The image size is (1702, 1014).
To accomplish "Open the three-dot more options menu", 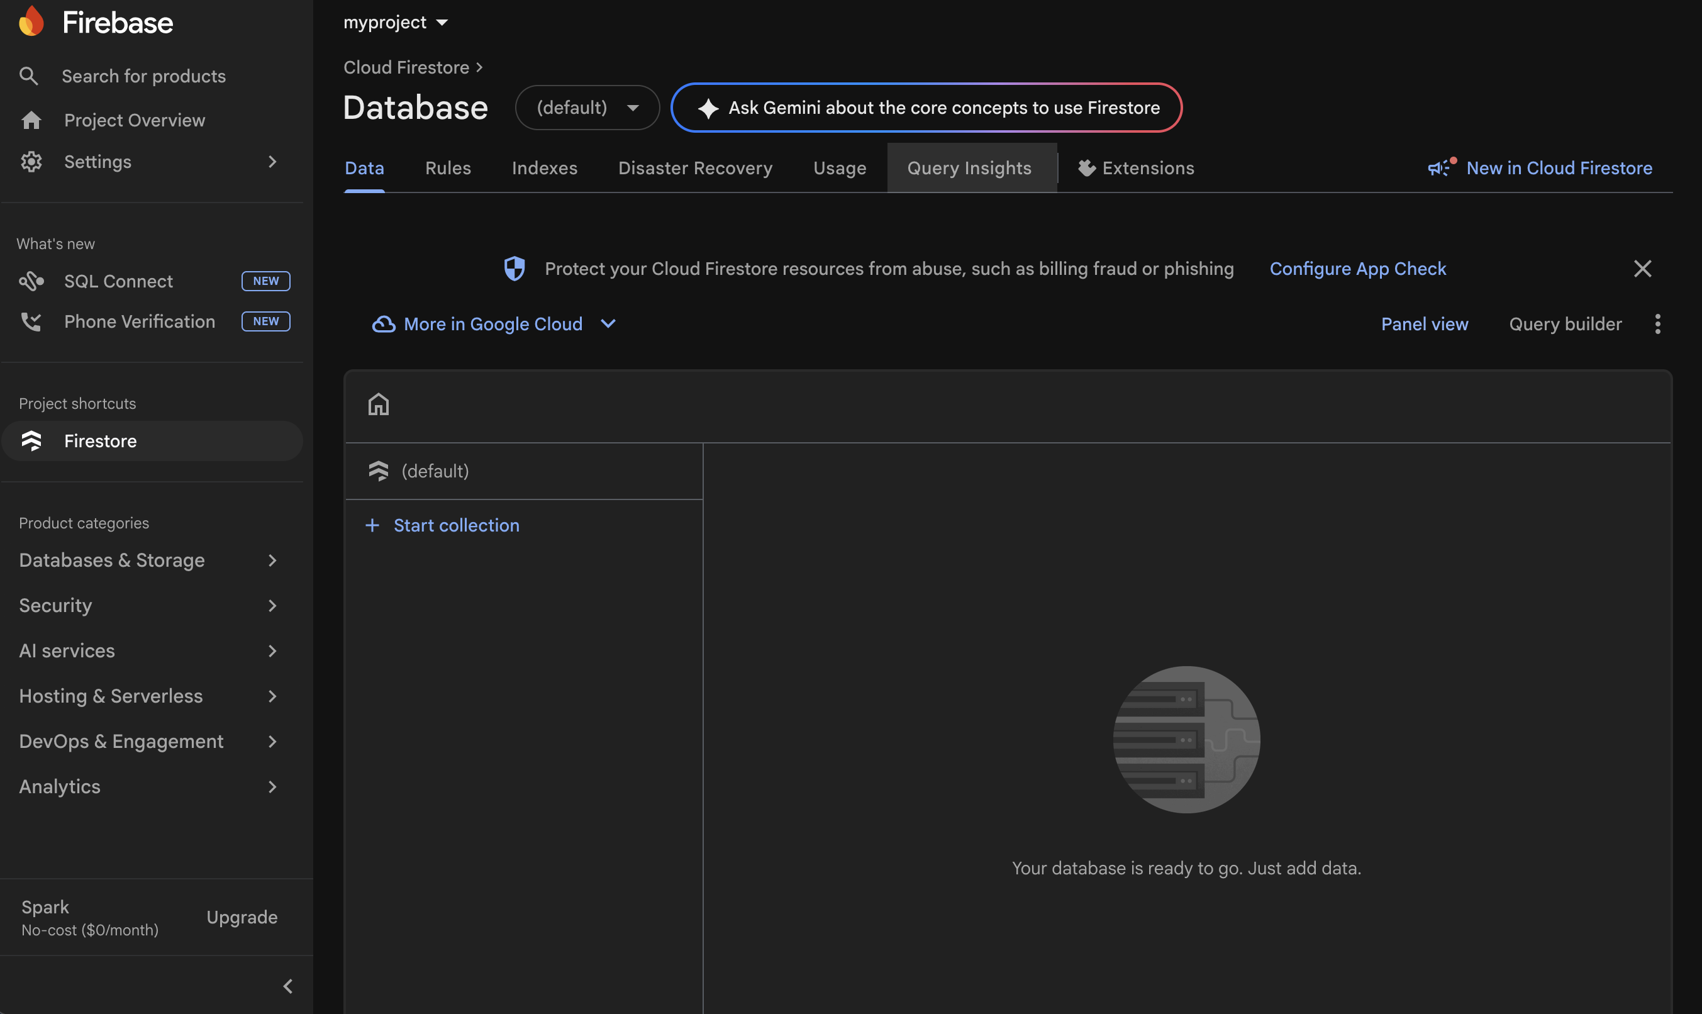I will coord(1657,324).
